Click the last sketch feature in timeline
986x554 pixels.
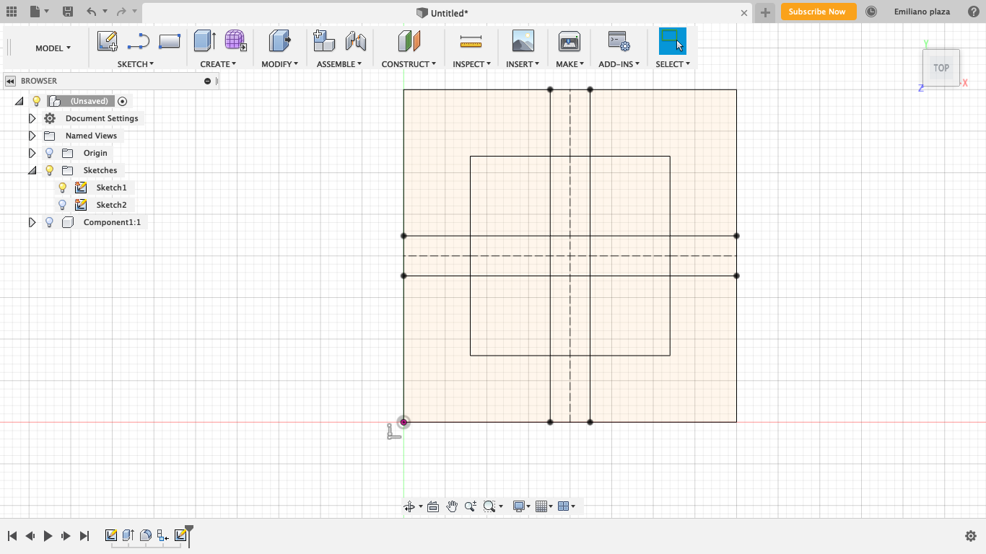tap(180, 535)
